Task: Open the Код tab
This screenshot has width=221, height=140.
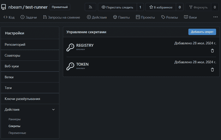Action: click(x=9, y=17)
